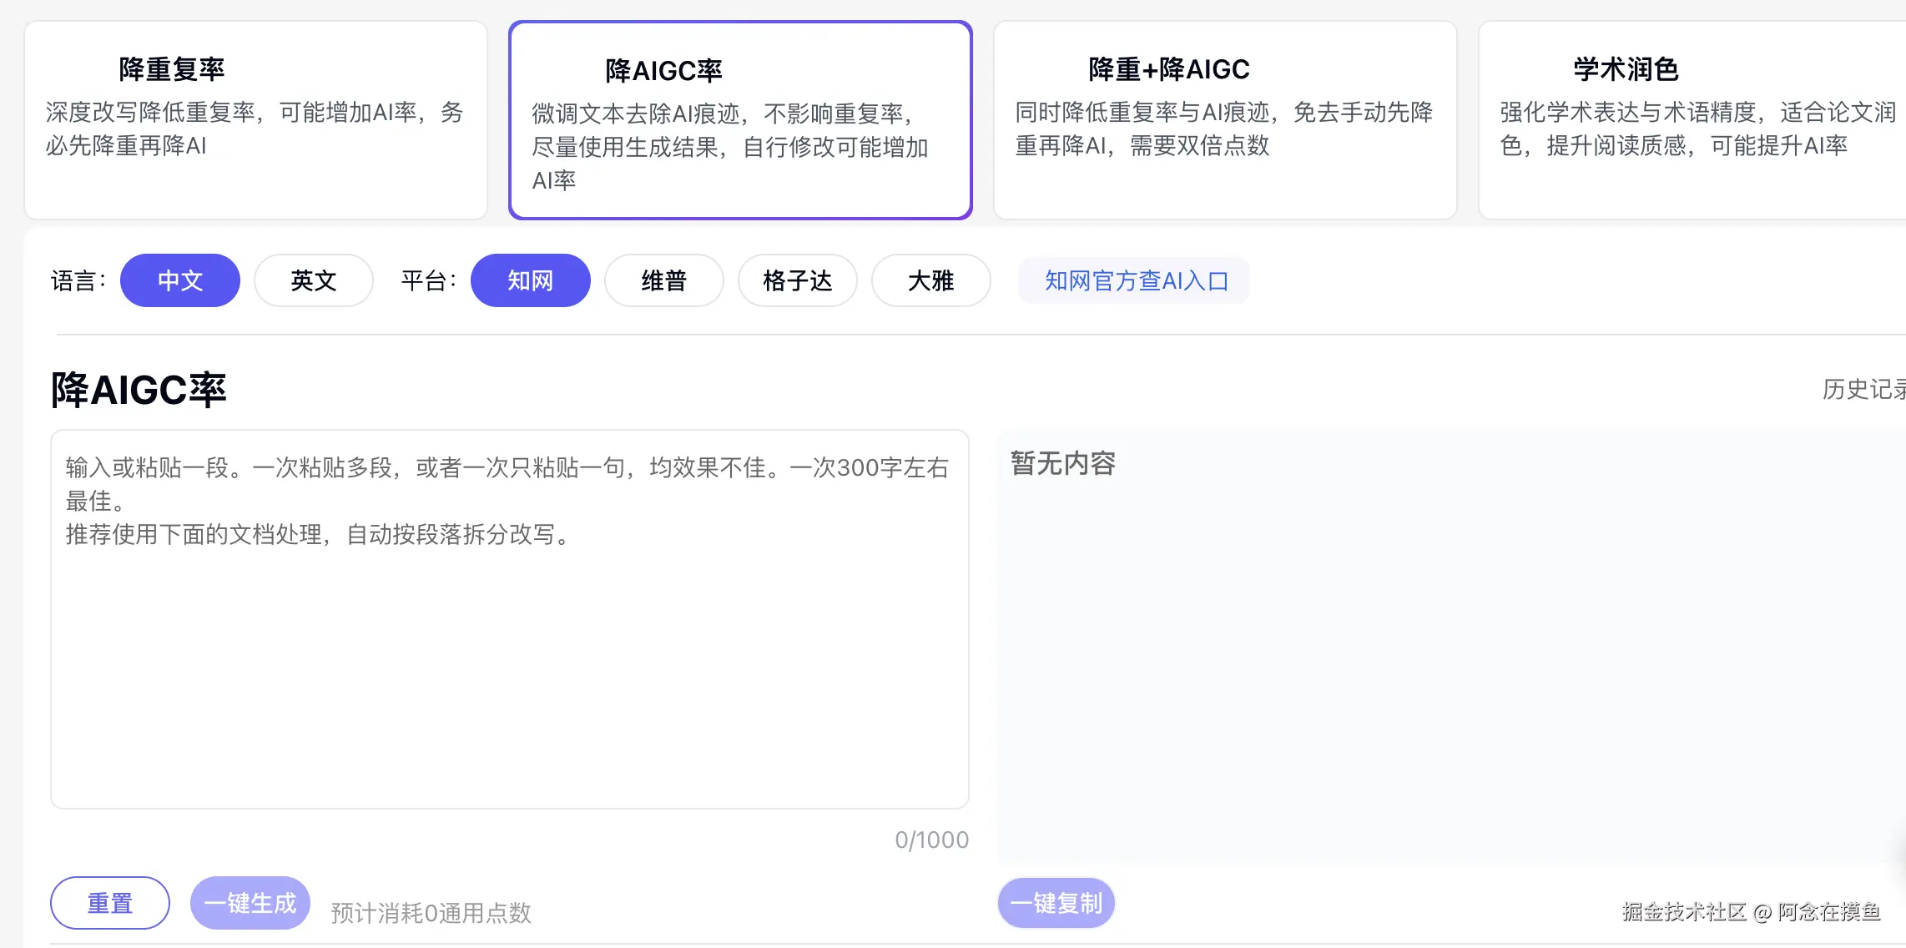Screen dimensions: 1906x948
Task: Select 知网 as the platform
Action: (x=531, y=280)
